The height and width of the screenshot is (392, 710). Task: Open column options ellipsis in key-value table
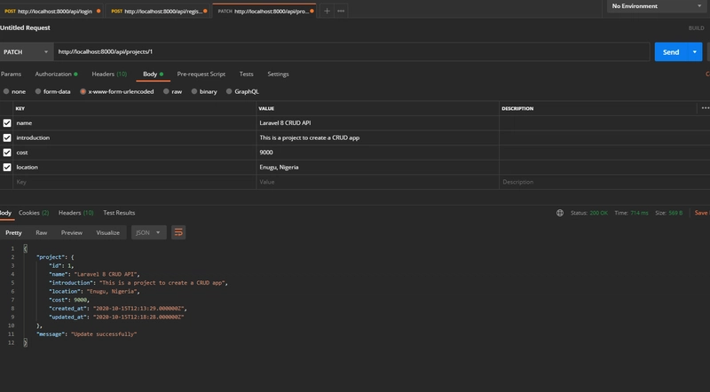coord(705,108)
